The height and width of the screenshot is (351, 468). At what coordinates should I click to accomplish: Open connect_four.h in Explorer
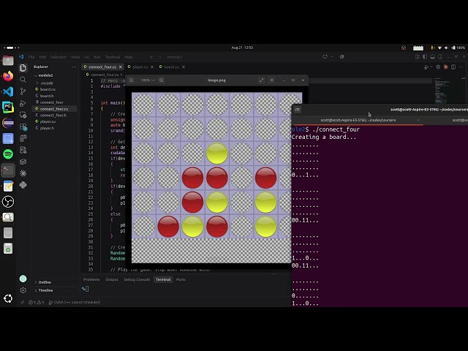53,116
